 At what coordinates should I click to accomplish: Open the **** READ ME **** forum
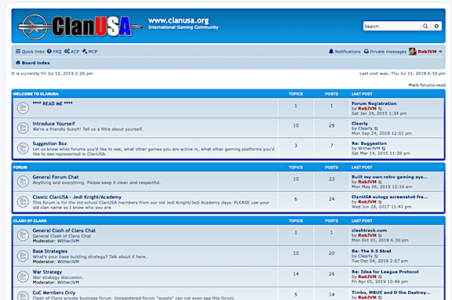coord(53,103)
